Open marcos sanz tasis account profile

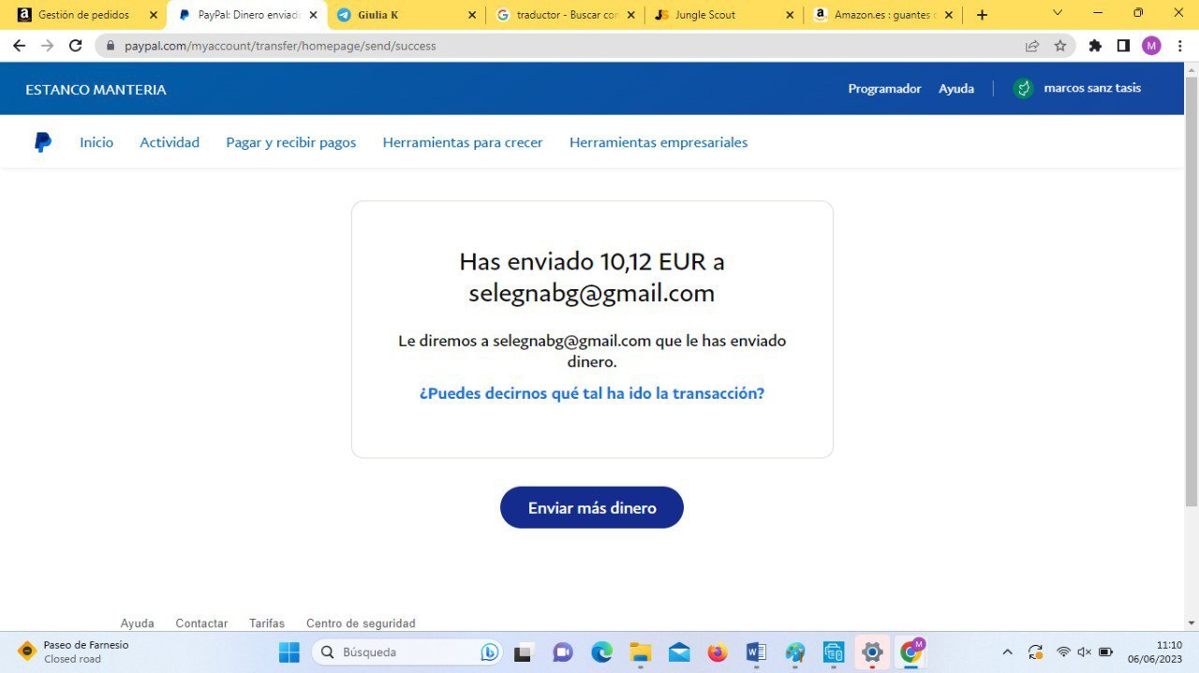[x=1092, y=88]
